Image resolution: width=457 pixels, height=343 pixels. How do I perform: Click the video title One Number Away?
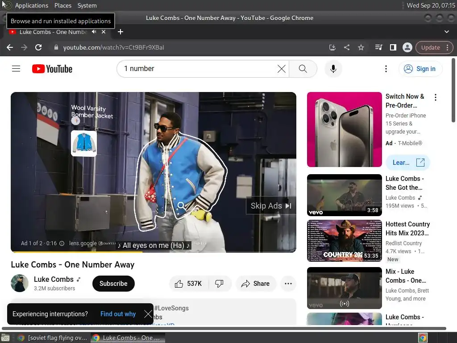click(x=73, y=264)
